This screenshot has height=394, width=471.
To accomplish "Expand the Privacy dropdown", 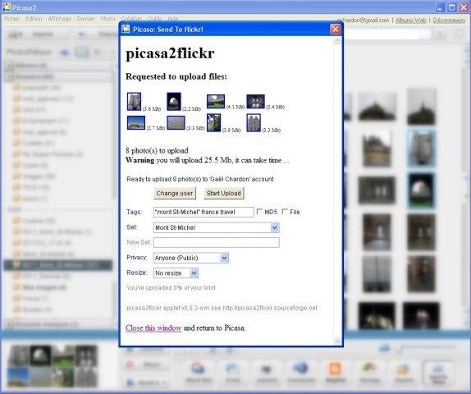I will [x=190, y=258].
